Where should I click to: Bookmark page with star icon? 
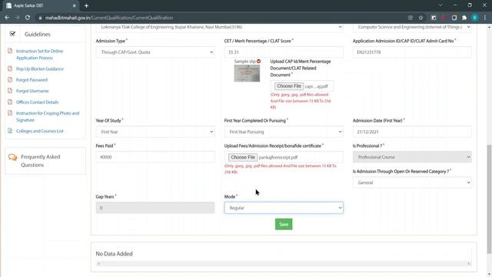tap(421, 18)
